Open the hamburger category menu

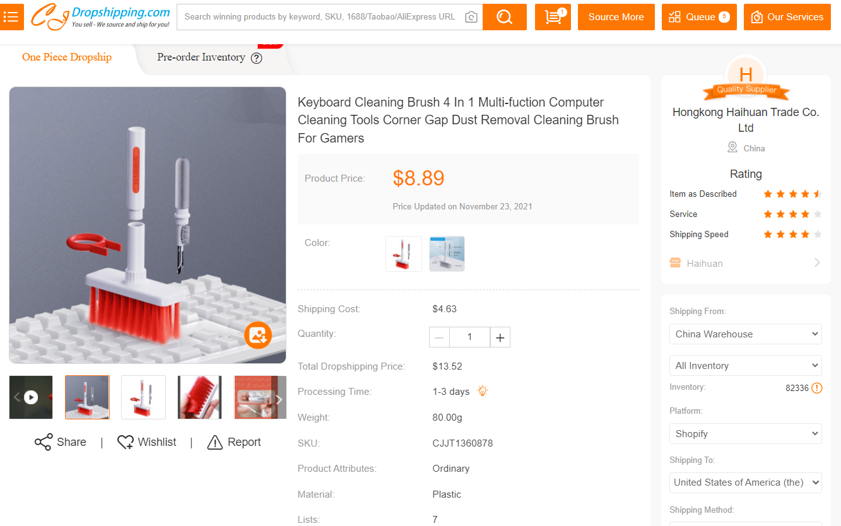pos(11,17)
